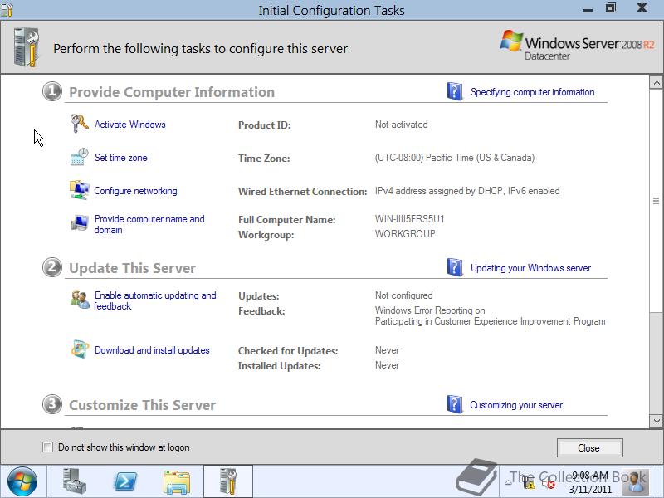The height and width of the screenshot is (498, 664).
Task: Click the Download and install updates icon
Action: click(80, 349)
